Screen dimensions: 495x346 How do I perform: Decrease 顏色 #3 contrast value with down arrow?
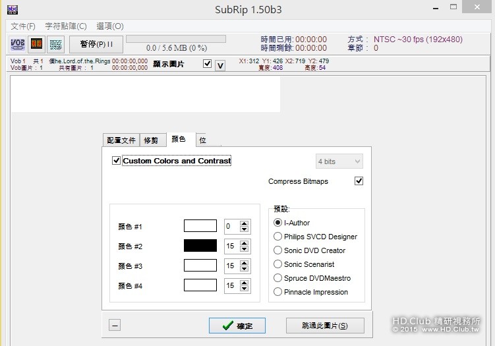pyautogui.click(x=244, y=269)
